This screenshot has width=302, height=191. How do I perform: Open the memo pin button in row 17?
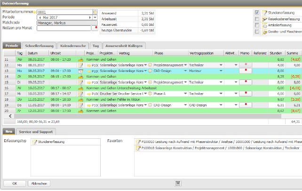[246, 94]
